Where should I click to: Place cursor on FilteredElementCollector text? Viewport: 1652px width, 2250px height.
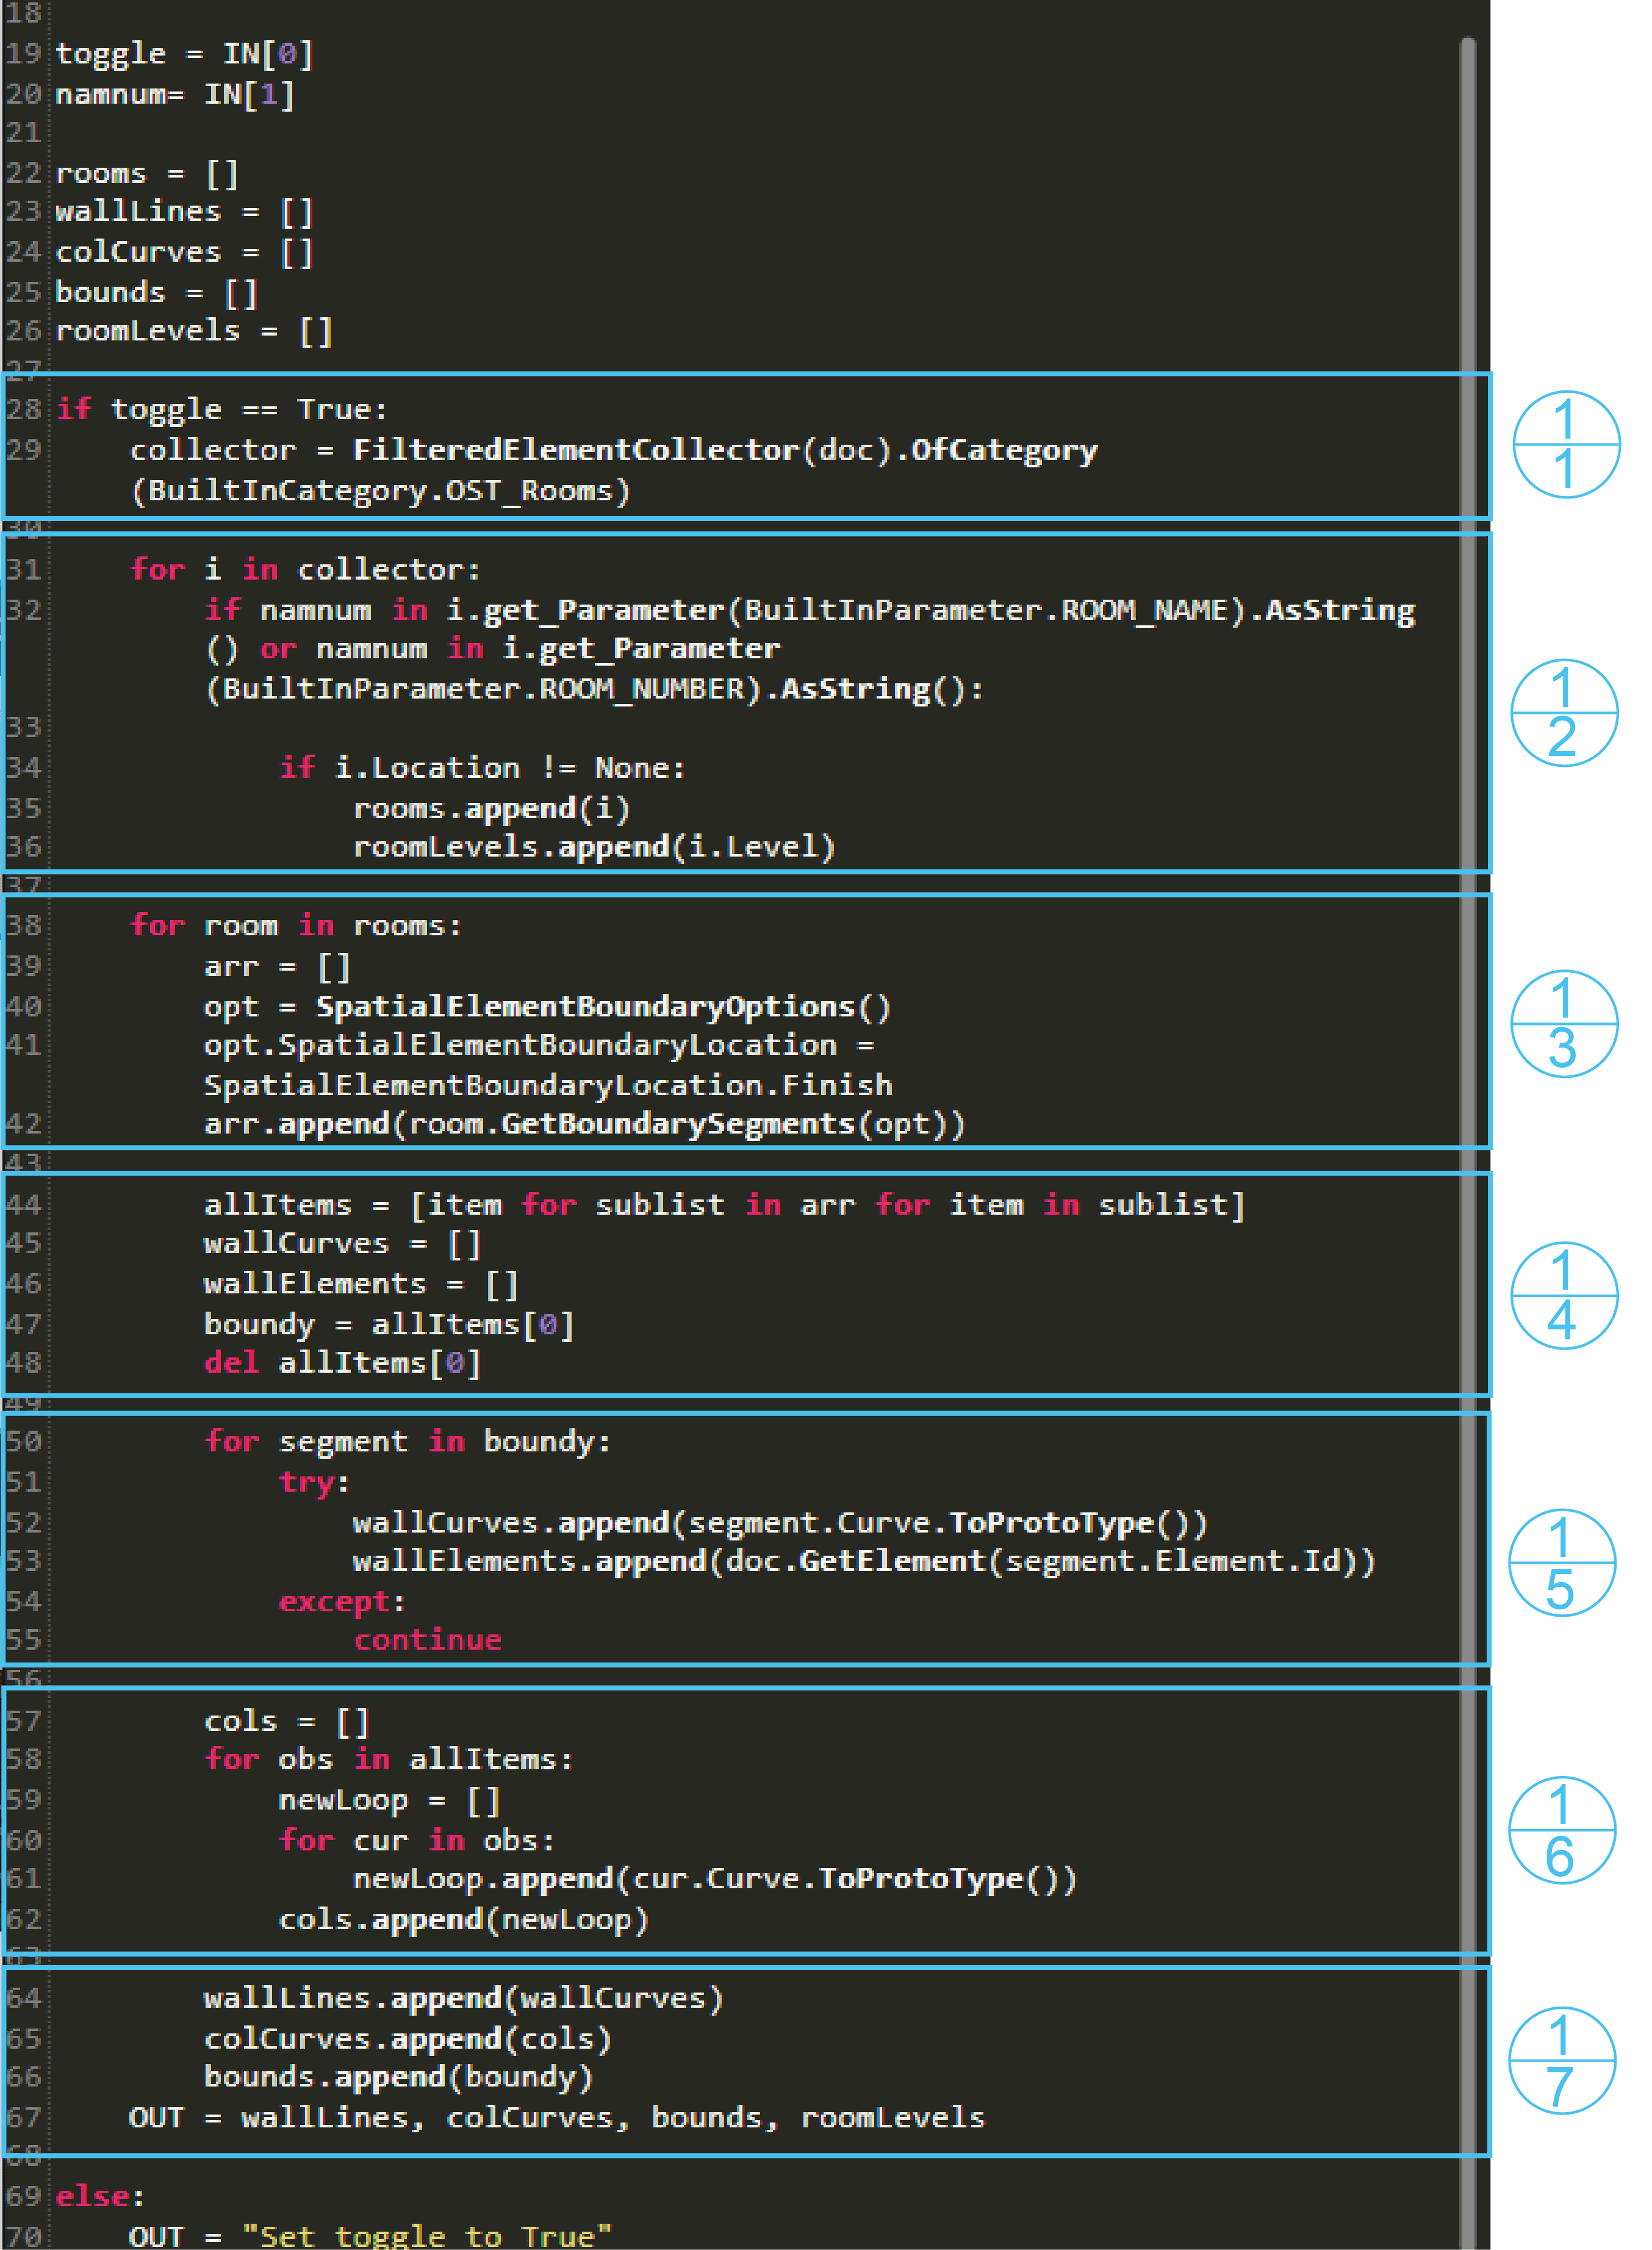click(576, 450)
